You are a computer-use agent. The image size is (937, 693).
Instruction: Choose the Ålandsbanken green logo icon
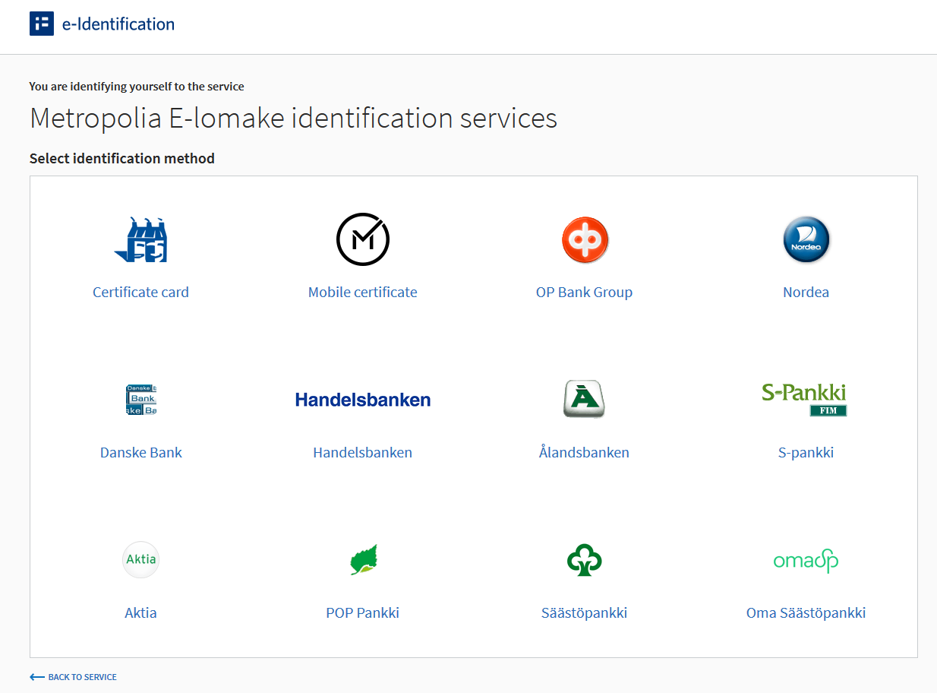[x=585, y=400]
